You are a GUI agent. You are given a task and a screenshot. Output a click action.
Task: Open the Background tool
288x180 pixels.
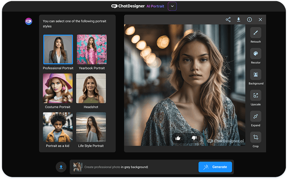point(256,74)
